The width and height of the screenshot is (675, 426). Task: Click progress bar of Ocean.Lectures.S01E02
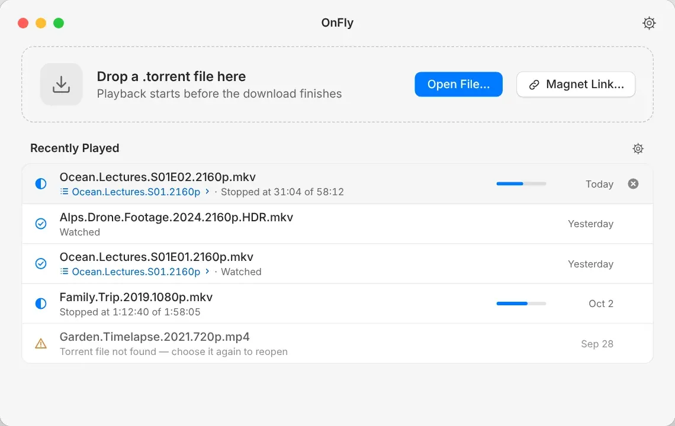521,184
